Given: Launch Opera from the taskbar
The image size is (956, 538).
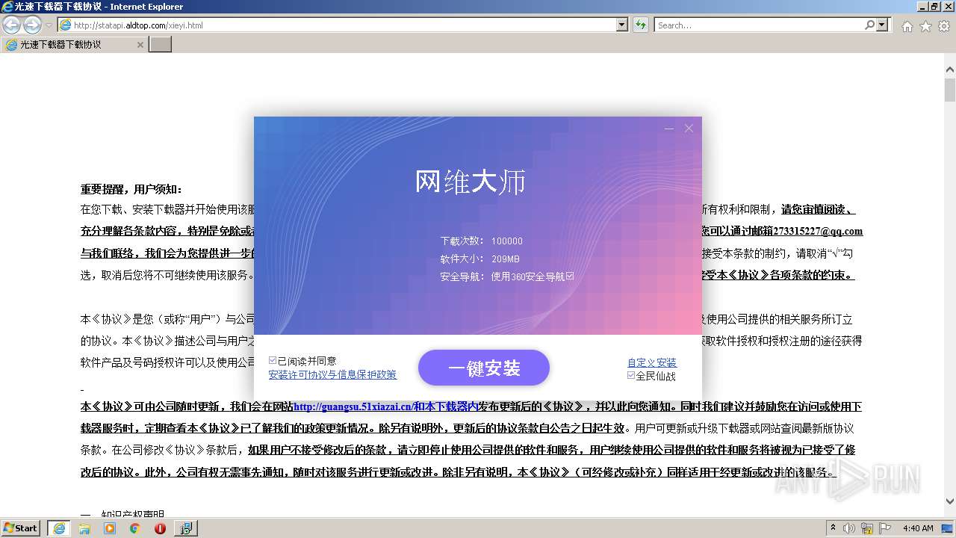Looking at the screenshot, I should [160, 528].
